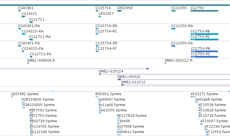This screenshot has height=136, width=230.
Task: Select the DME1-011C12 feature arrow
Action: (x=123, y=85)
